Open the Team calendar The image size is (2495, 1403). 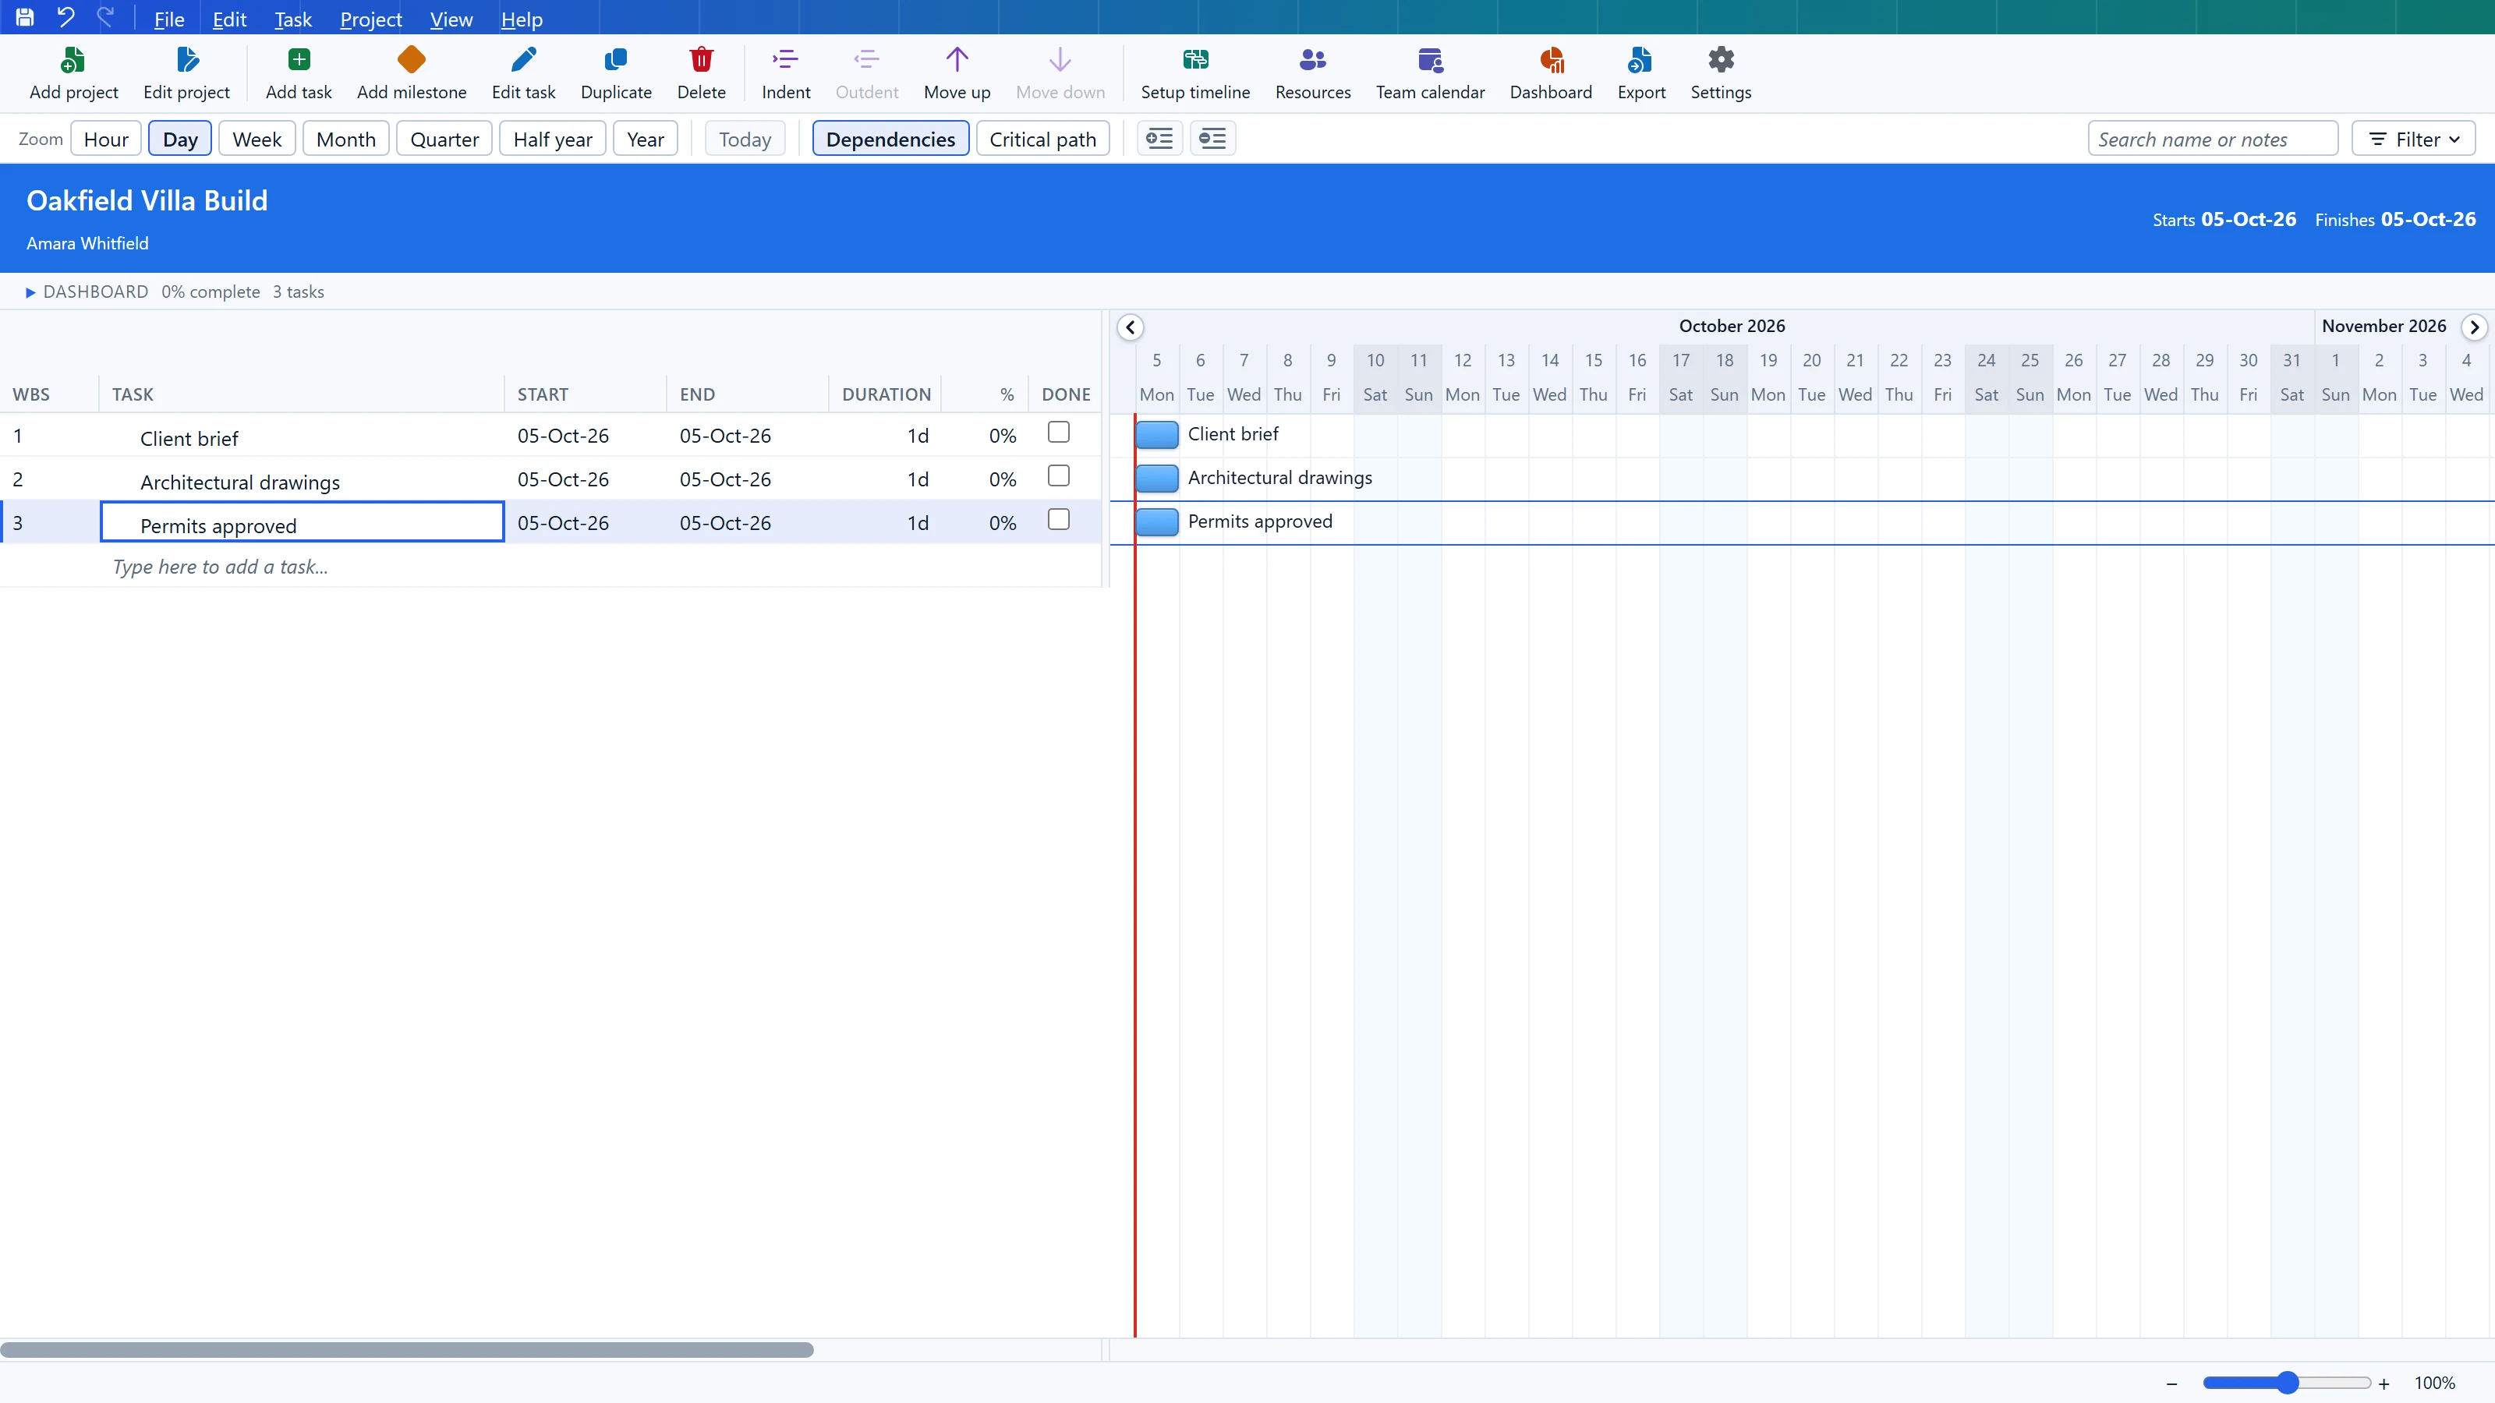(x=1430, y=73)
